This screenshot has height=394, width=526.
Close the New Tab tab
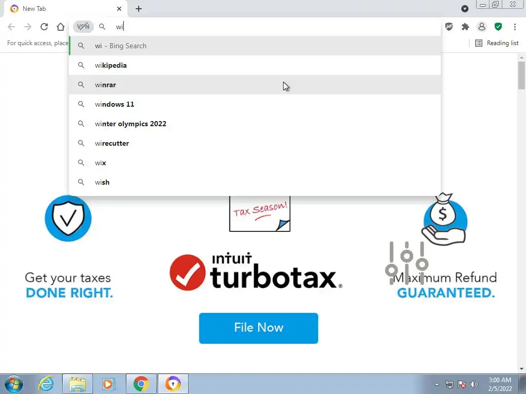(119, 9)
